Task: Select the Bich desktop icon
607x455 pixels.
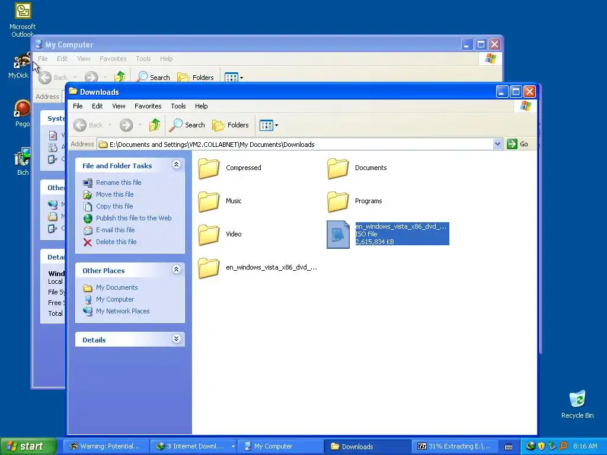Action: (23, 162)
